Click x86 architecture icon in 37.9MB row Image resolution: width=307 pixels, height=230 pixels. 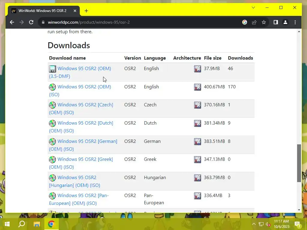[197, 69]
